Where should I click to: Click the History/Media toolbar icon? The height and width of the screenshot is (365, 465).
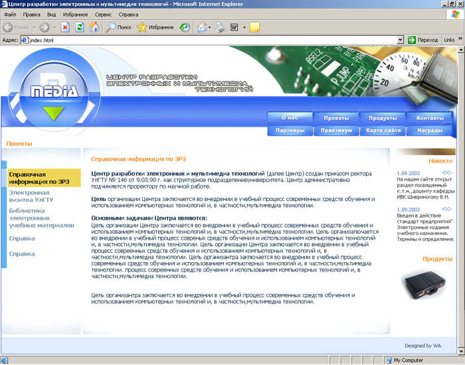click(x=185, y=27)
